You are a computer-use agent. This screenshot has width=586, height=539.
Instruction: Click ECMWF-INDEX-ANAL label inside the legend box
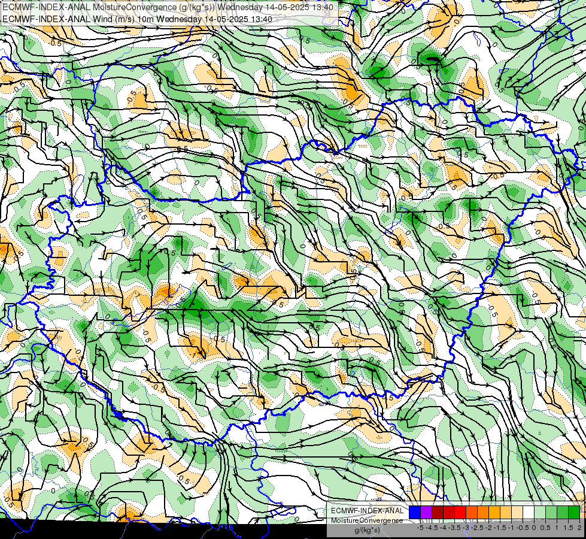point(368,511)
